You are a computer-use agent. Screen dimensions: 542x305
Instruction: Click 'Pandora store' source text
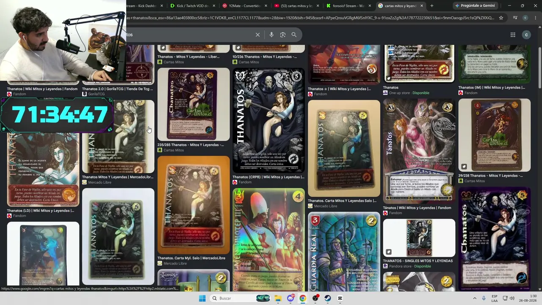pos(401,266)
